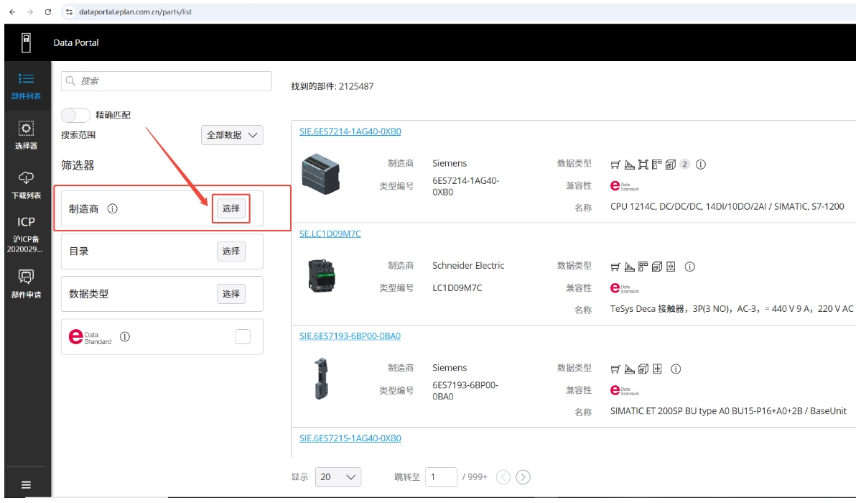Click the 'LC1D09M7C' type number value

[457, 287]
